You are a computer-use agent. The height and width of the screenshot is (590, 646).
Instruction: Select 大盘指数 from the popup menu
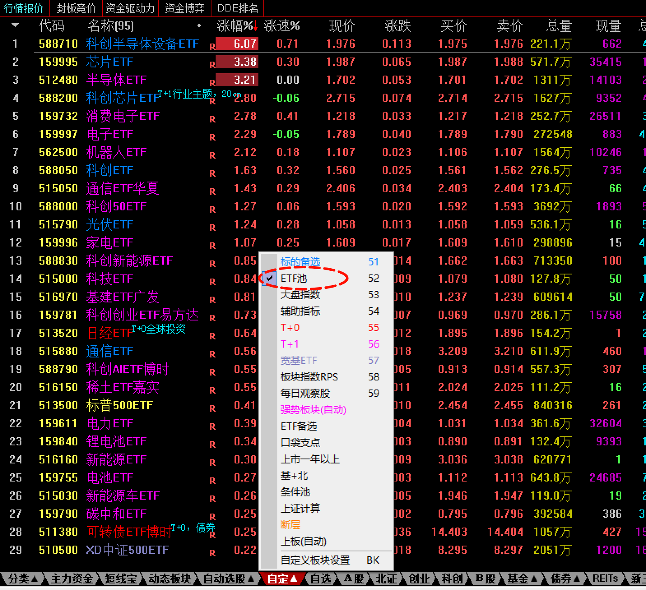coord(300,295)
